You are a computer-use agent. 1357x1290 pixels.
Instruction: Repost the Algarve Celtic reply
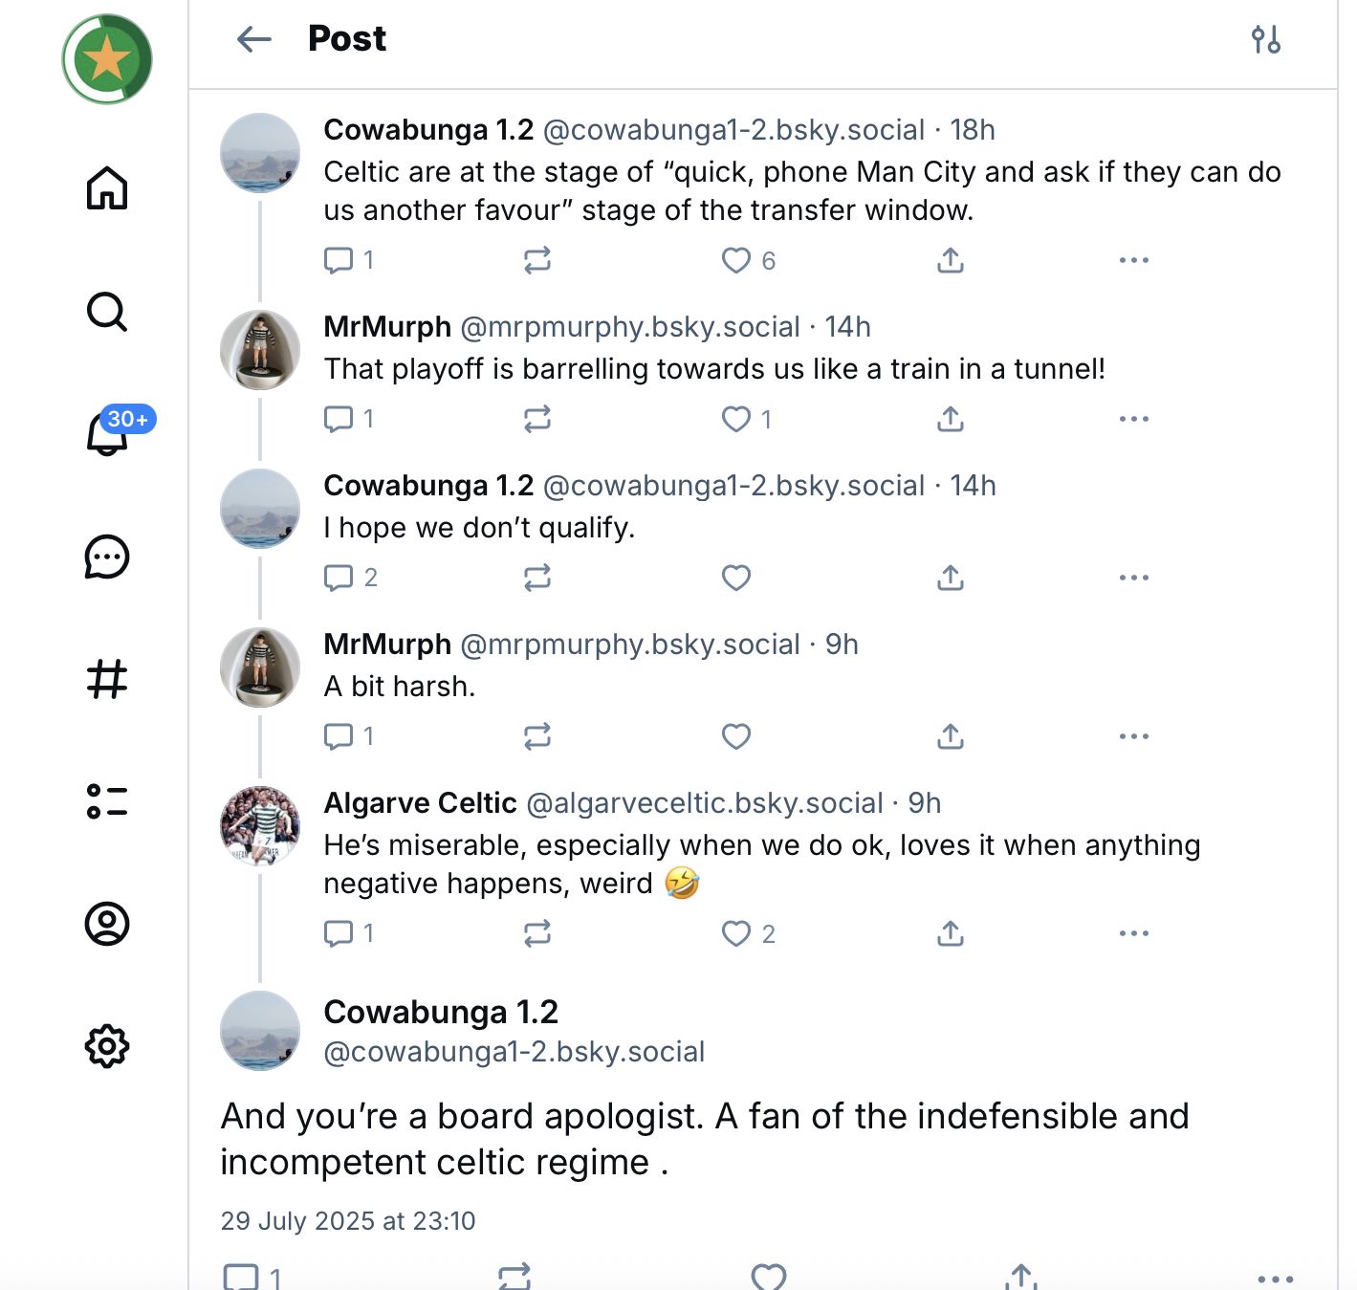tap(537, 933)
